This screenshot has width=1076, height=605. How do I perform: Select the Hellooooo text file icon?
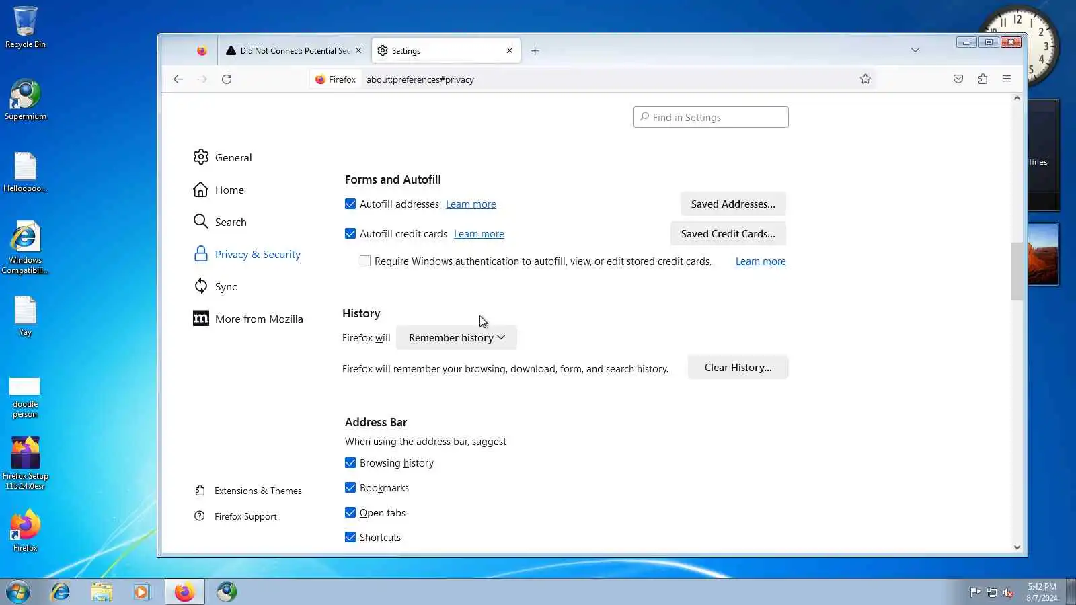pyautogui.click(x=26, y=172)
